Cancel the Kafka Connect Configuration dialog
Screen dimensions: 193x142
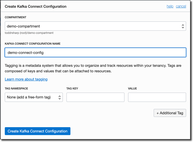point(181,6)
